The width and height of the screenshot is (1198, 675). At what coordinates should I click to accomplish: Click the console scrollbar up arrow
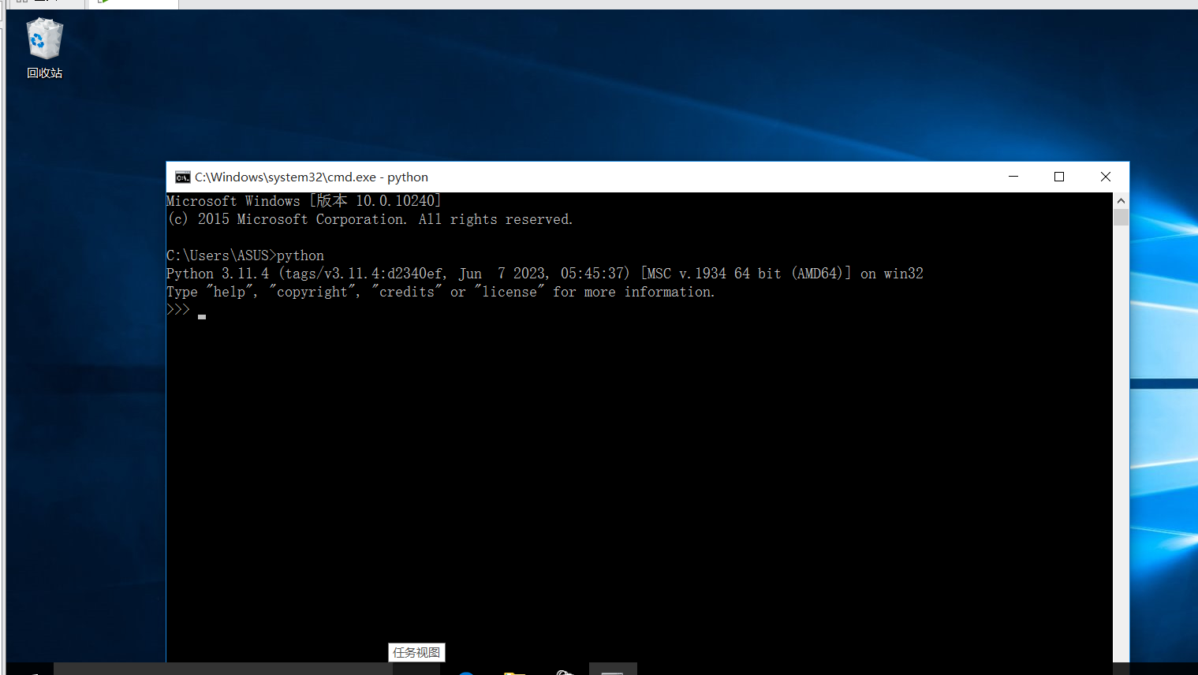click(x=1121, y=201)
